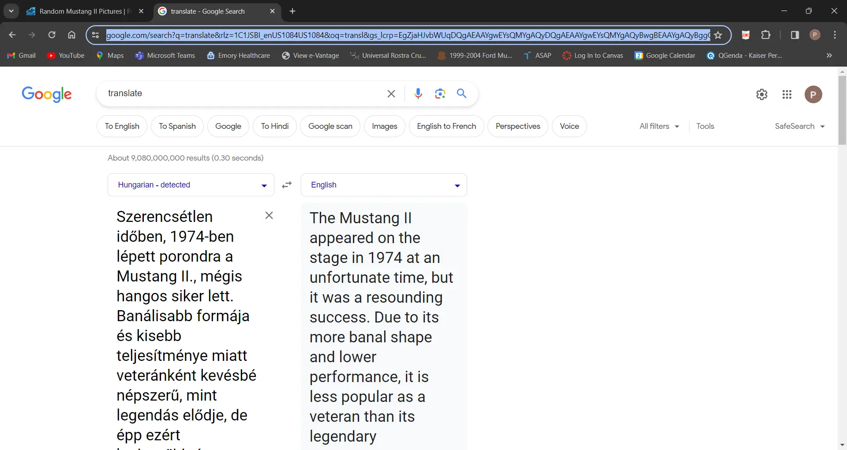Expand the SafeSearch dropdown
Viewport: 847px width, 450px height.
[x=800, y=126]
